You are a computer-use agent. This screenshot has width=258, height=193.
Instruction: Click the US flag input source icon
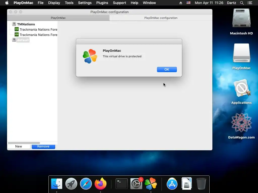[188, 3]
